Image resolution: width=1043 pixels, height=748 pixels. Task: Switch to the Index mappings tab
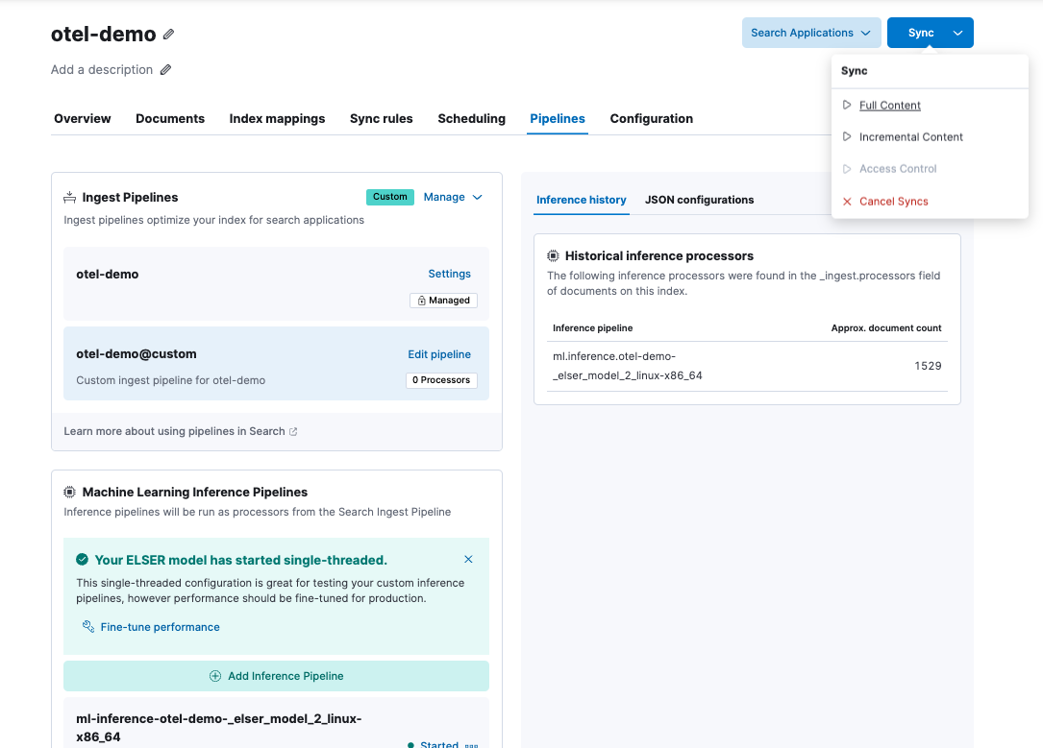tap(277, 119)
